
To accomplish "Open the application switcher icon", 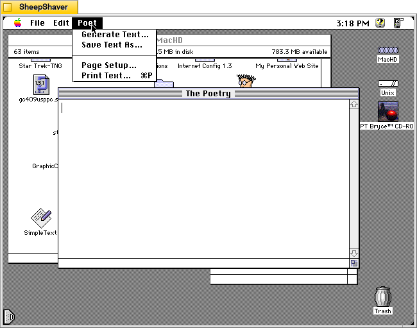I will (398, 23).
